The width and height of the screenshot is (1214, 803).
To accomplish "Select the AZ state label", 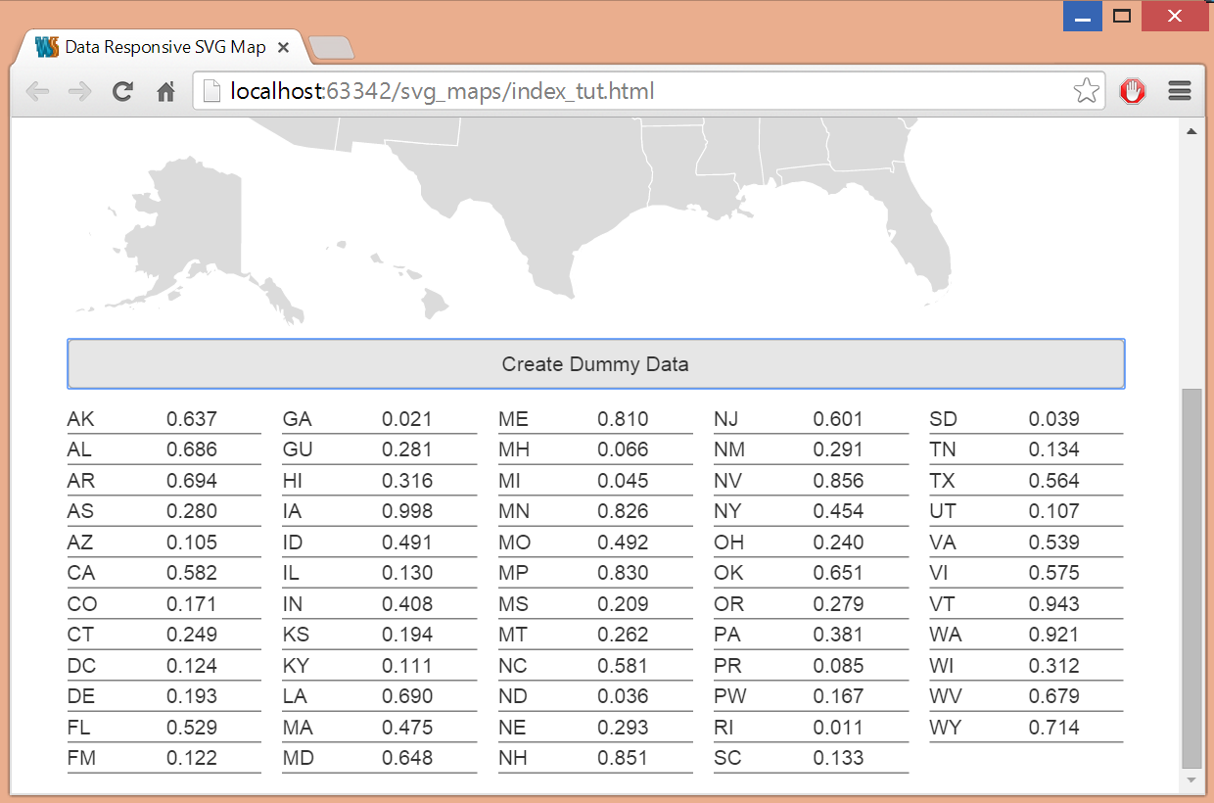I will click(80, 543).
